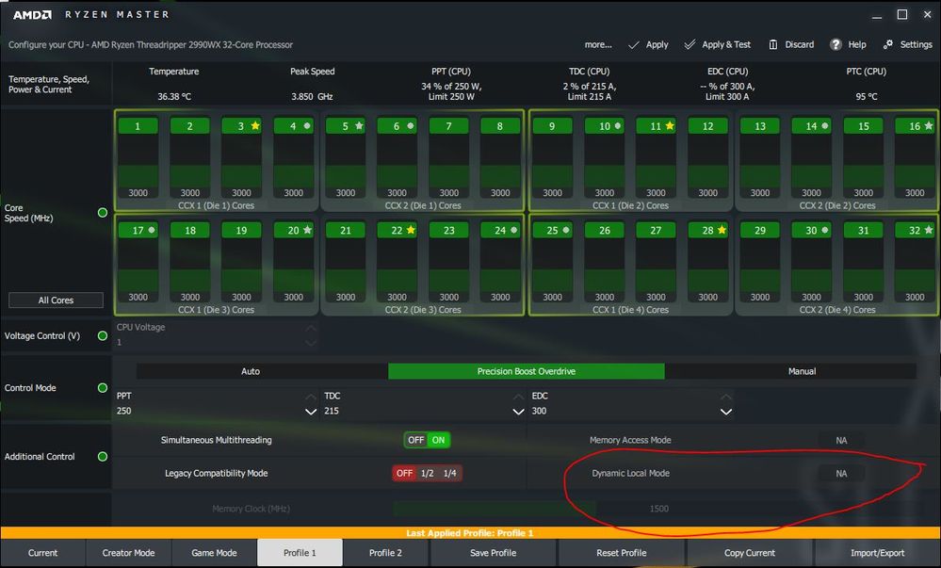Turn Simultaneous Multithreading ON
The width and height of the screenshot is (941, 568).
coord(439,440)
